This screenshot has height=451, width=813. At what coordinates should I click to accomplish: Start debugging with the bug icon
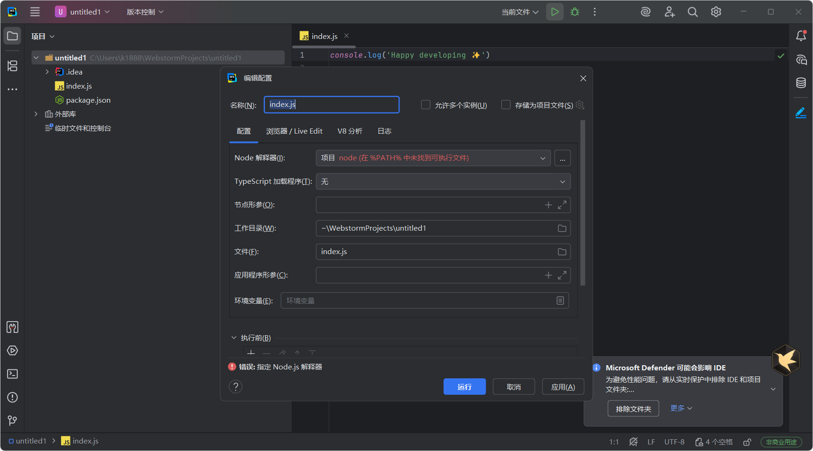(x=575, y=12)
